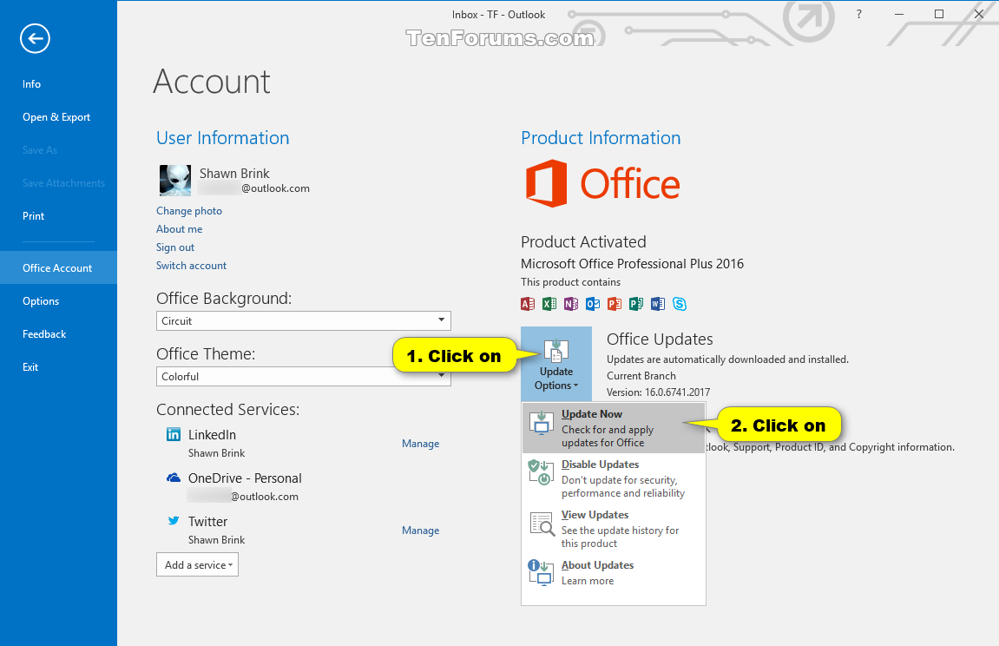Click the Skype for Business icon
The height and width of the screenshot is (646, 999).
click(680, 304)
